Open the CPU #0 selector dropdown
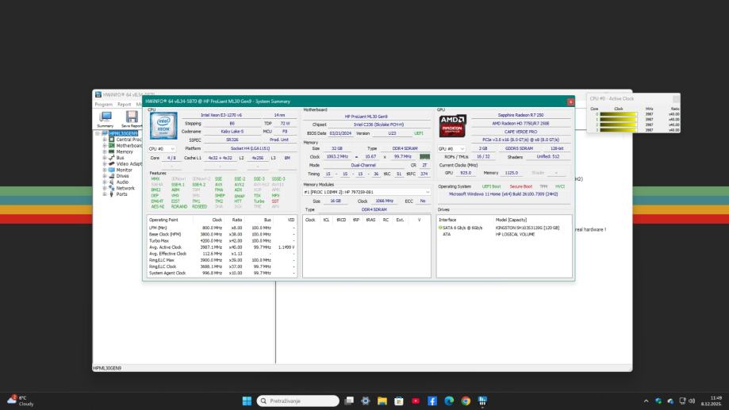The image size is (729, 410). [162, 148]
